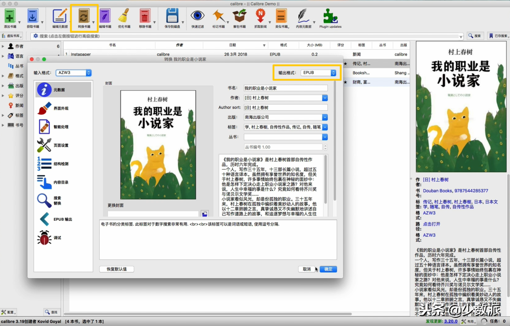This screenshot has width=510, height=326.
Task: Expand the Authors category in tag browser
Action: (3, 46)
